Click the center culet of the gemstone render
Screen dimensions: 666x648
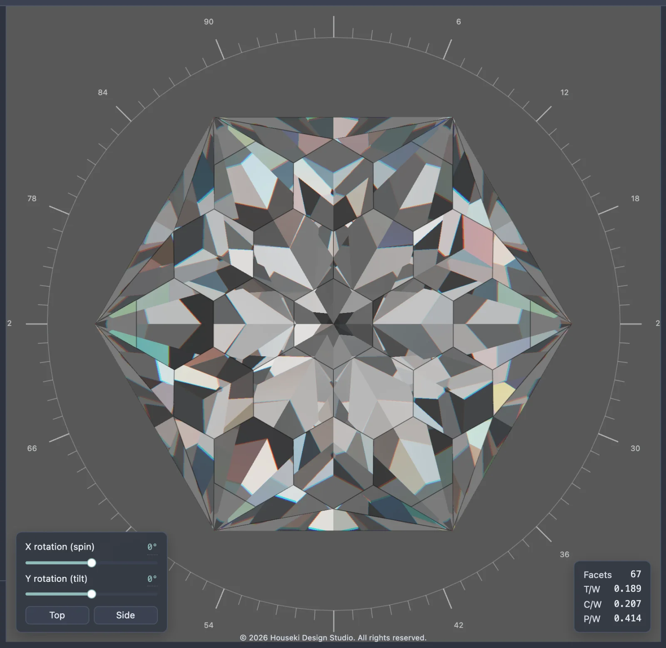333,323
